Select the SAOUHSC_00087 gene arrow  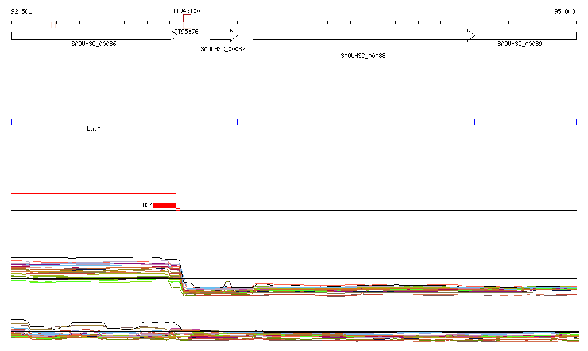(x=223, y=36)
